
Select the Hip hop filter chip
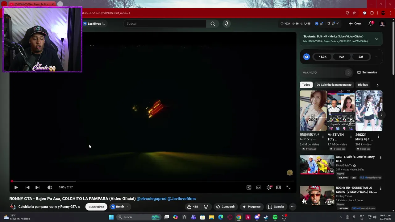[x=363, y=85]
